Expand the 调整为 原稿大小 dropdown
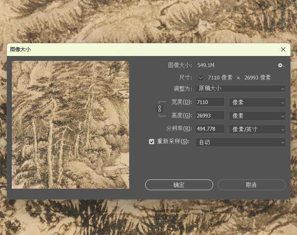 (x=241, y=88)
